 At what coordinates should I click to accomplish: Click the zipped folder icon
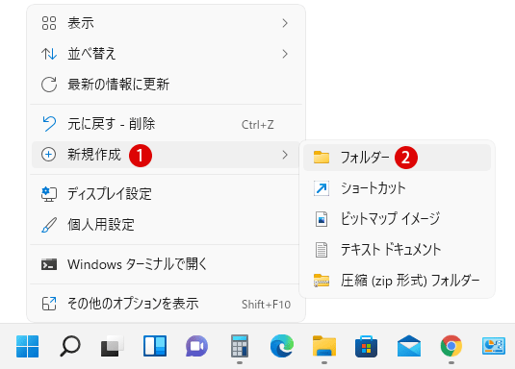click(x=322, y=281)
